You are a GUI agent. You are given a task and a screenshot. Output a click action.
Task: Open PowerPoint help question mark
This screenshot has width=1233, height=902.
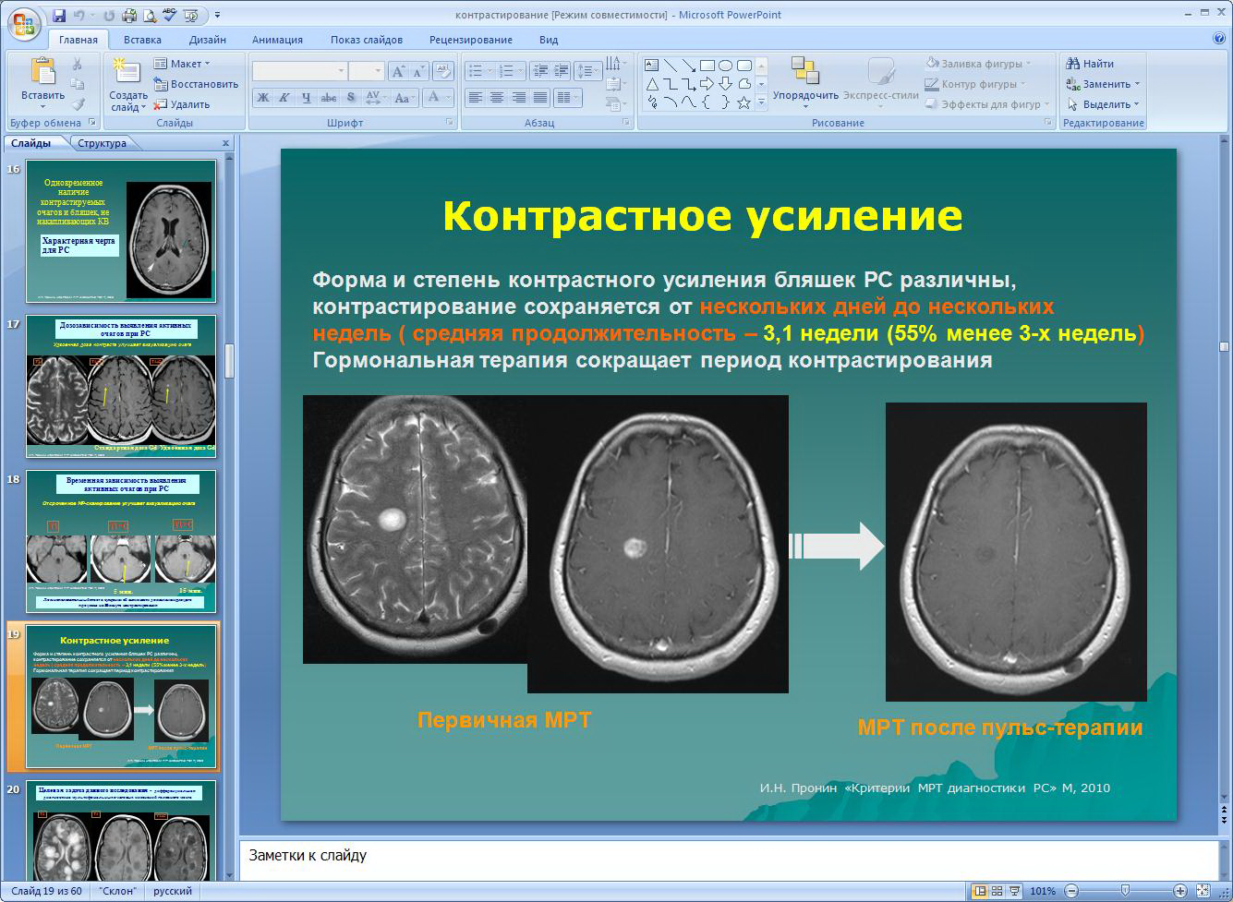coord(1219,39)
